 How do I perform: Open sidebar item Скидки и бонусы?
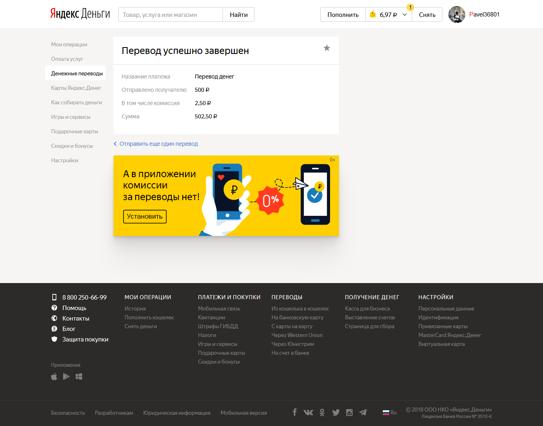click(72, 146)
